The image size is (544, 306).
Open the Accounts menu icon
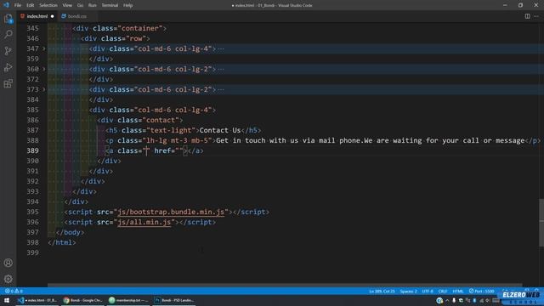[8, 263]
